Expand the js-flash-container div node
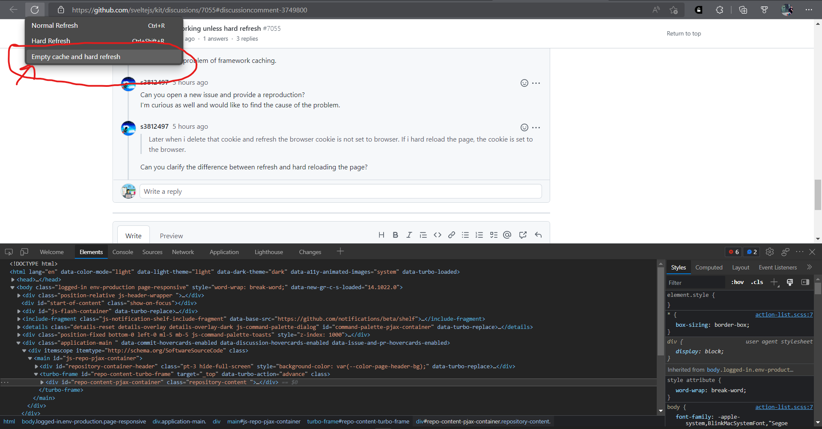This screenshot has width=822, height=429. [19, 311]
